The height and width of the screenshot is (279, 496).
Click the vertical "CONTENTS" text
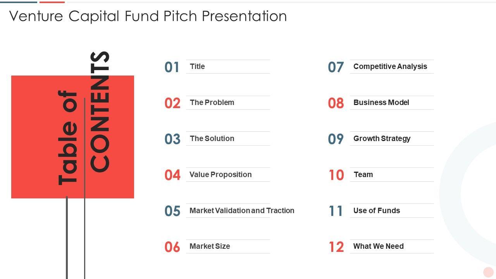click(100, 112)
